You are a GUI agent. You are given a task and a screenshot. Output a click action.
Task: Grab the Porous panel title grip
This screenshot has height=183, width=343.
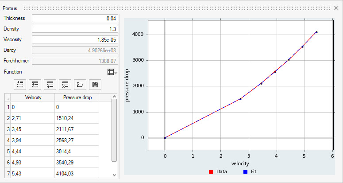click(177, 8)
